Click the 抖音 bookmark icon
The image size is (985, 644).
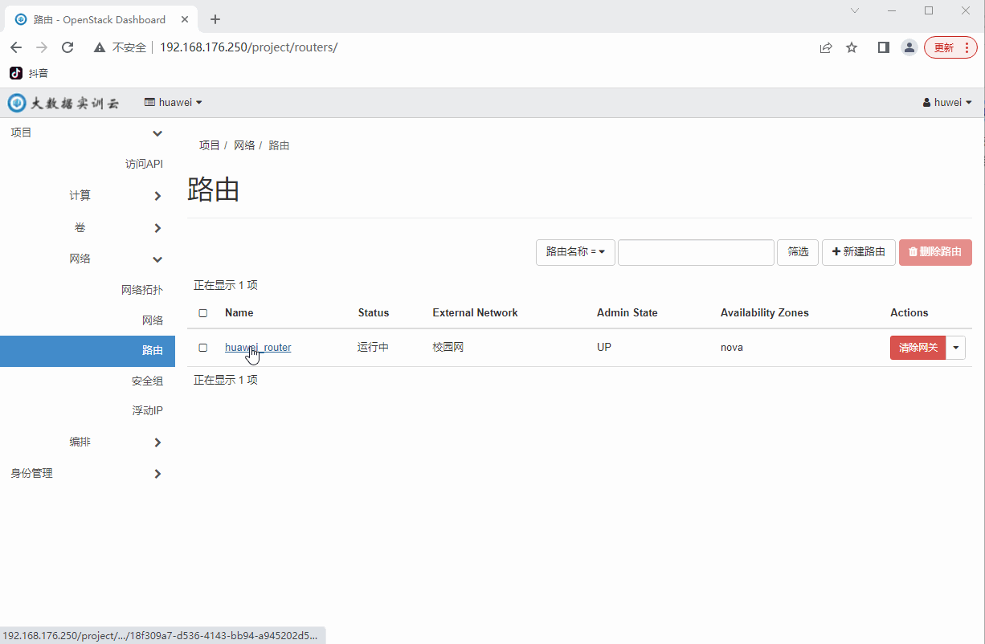point(14,73)
